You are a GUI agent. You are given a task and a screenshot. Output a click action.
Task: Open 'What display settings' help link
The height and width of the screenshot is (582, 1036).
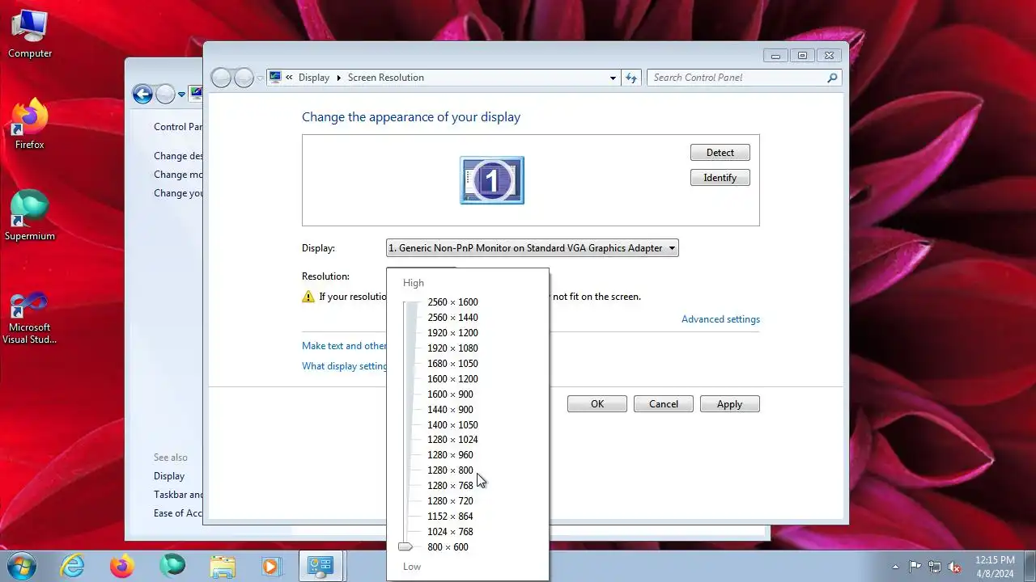tap(344, 366)
